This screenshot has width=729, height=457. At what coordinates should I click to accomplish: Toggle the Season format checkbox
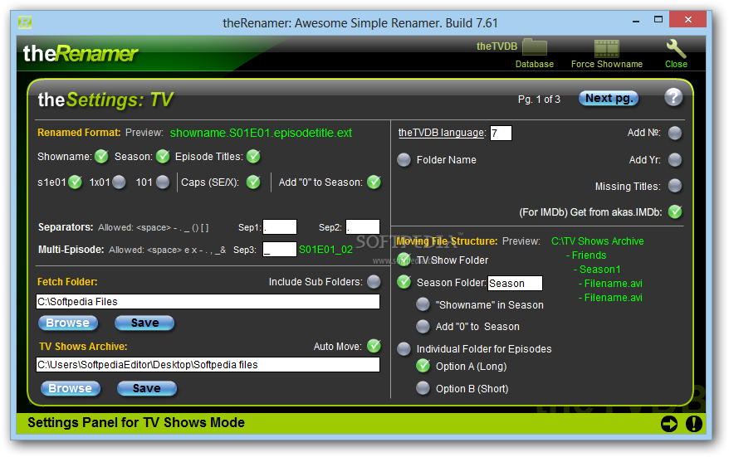tap(163, 157)
